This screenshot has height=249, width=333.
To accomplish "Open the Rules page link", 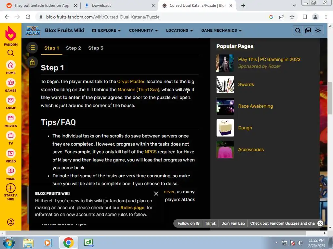I will tap(132, 208).
